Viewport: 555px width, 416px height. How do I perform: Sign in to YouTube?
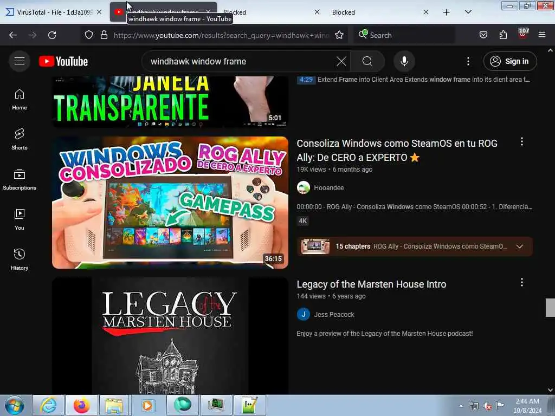click(x=509, y=61)
